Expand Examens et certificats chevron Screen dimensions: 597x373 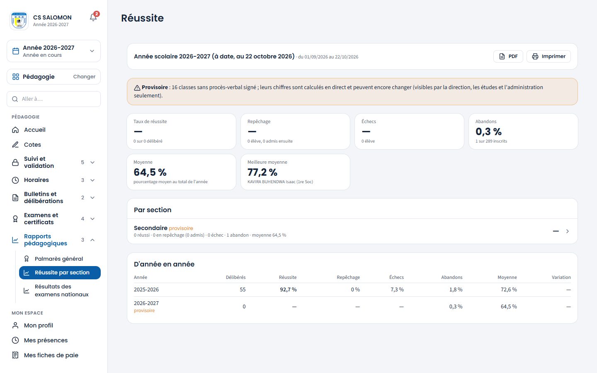[92, 219]
